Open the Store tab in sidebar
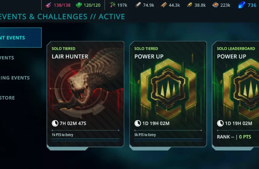 click(7, 98)
